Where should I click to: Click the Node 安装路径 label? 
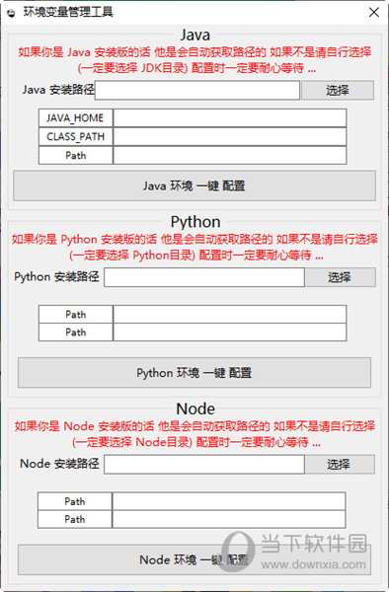point(59,464)
